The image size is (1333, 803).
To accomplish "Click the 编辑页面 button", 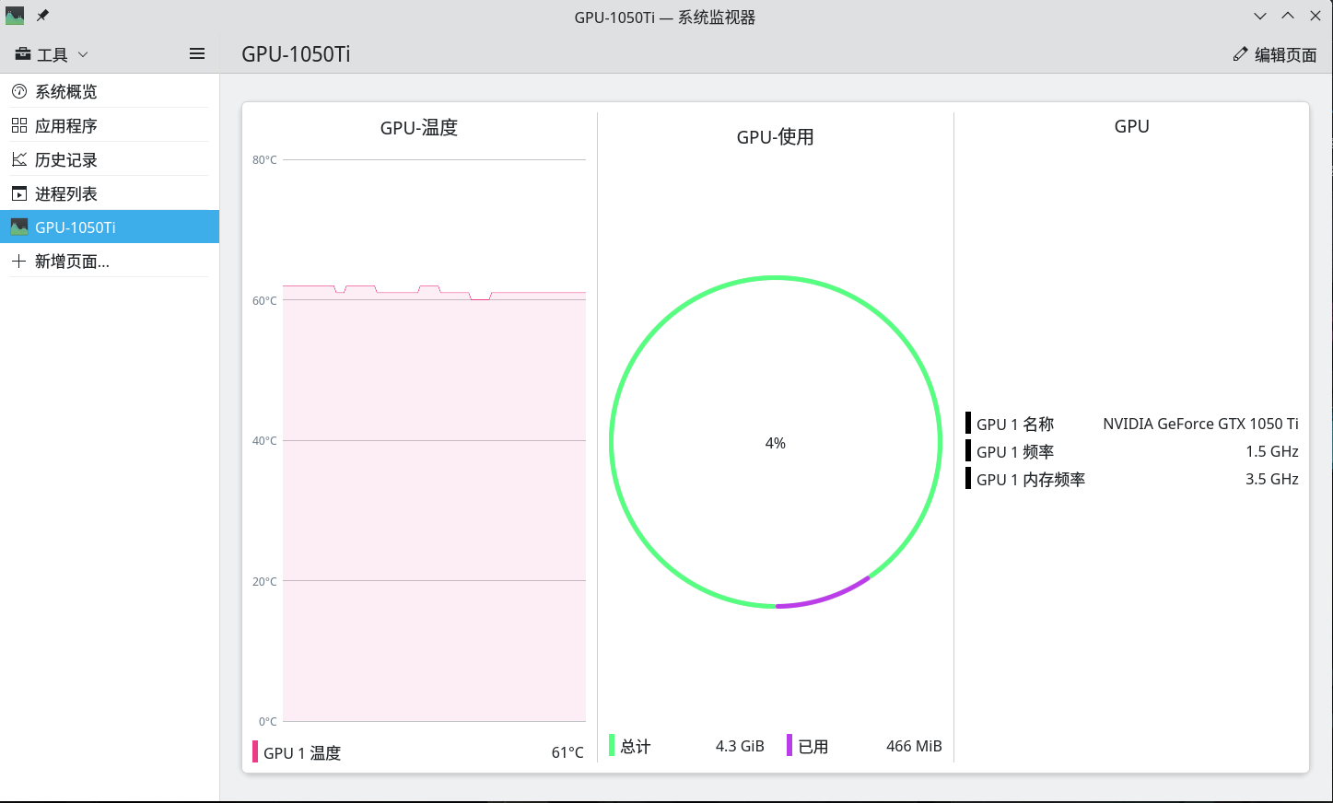I will pyautogui.click(x=1275, y=54).
